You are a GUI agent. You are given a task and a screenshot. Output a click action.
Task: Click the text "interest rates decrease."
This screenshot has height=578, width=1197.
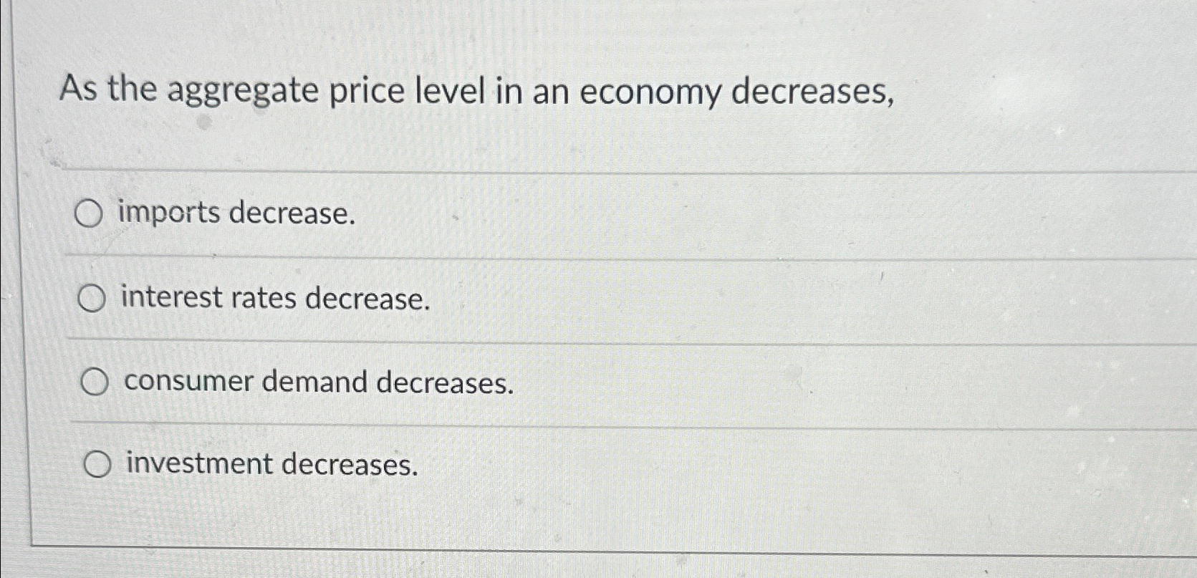[x=274, y=299]
